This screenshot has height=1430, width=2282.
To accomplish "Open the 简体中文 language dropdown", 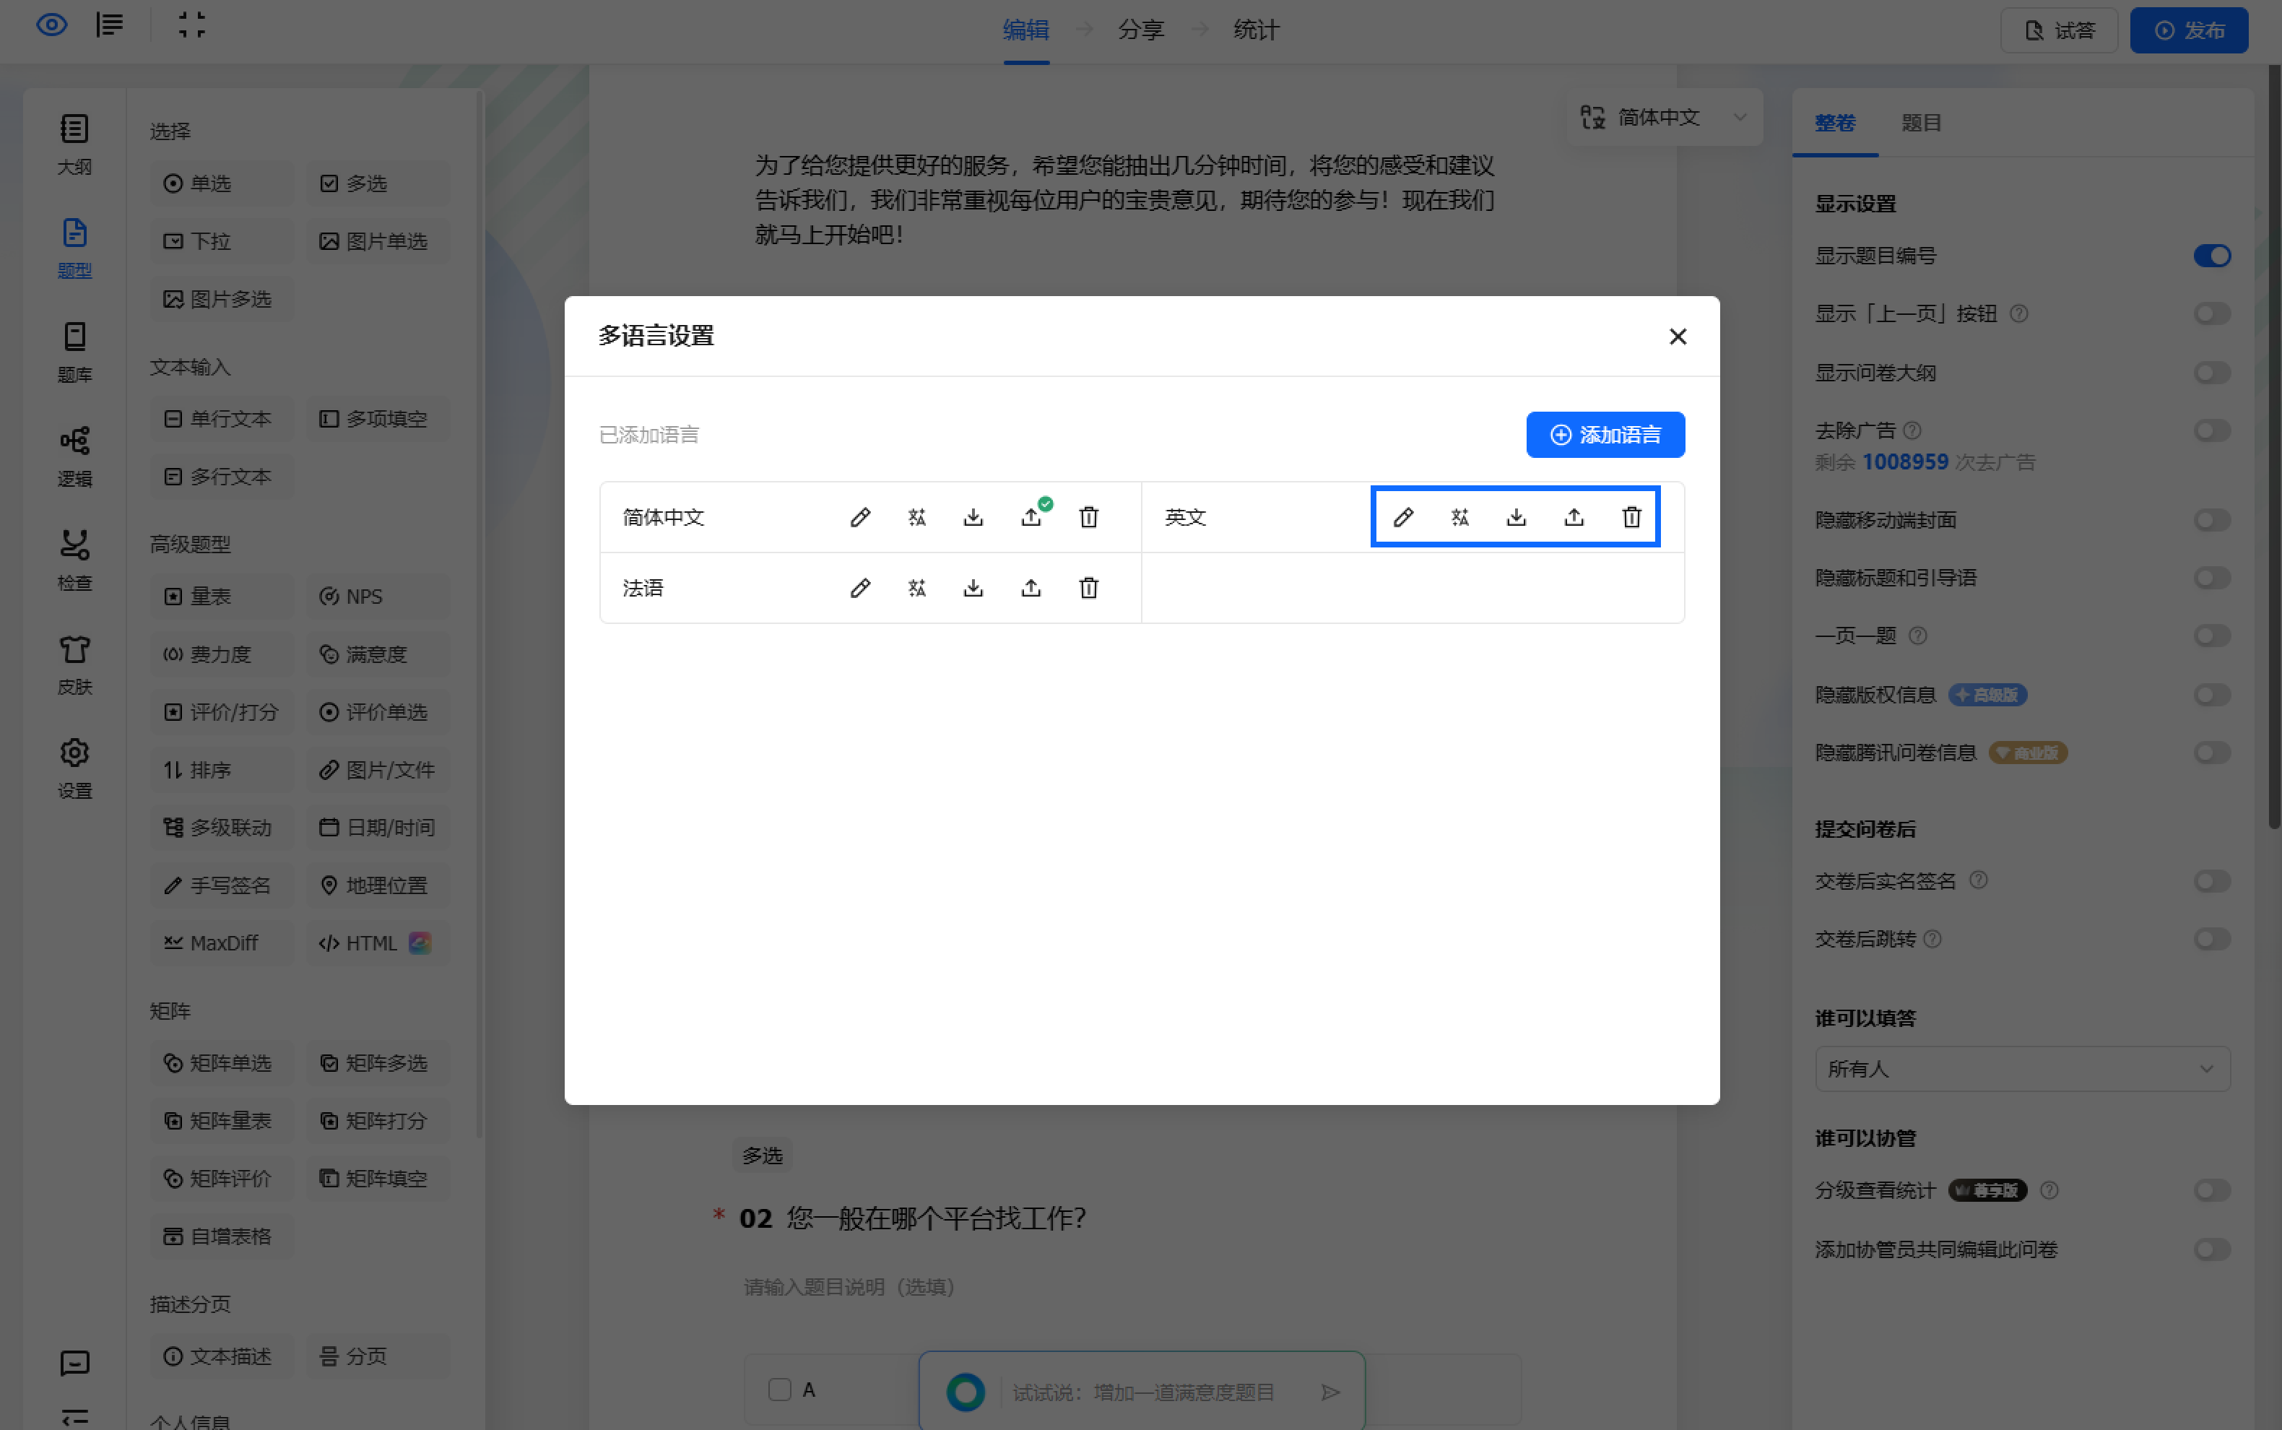I will pyautogui.click(x=1665, y=117).
